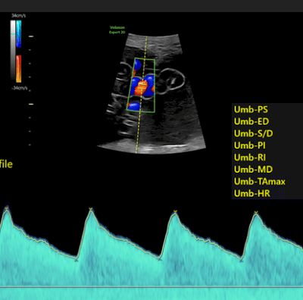Select the second systolic peak marker

(x=91, y=209)
